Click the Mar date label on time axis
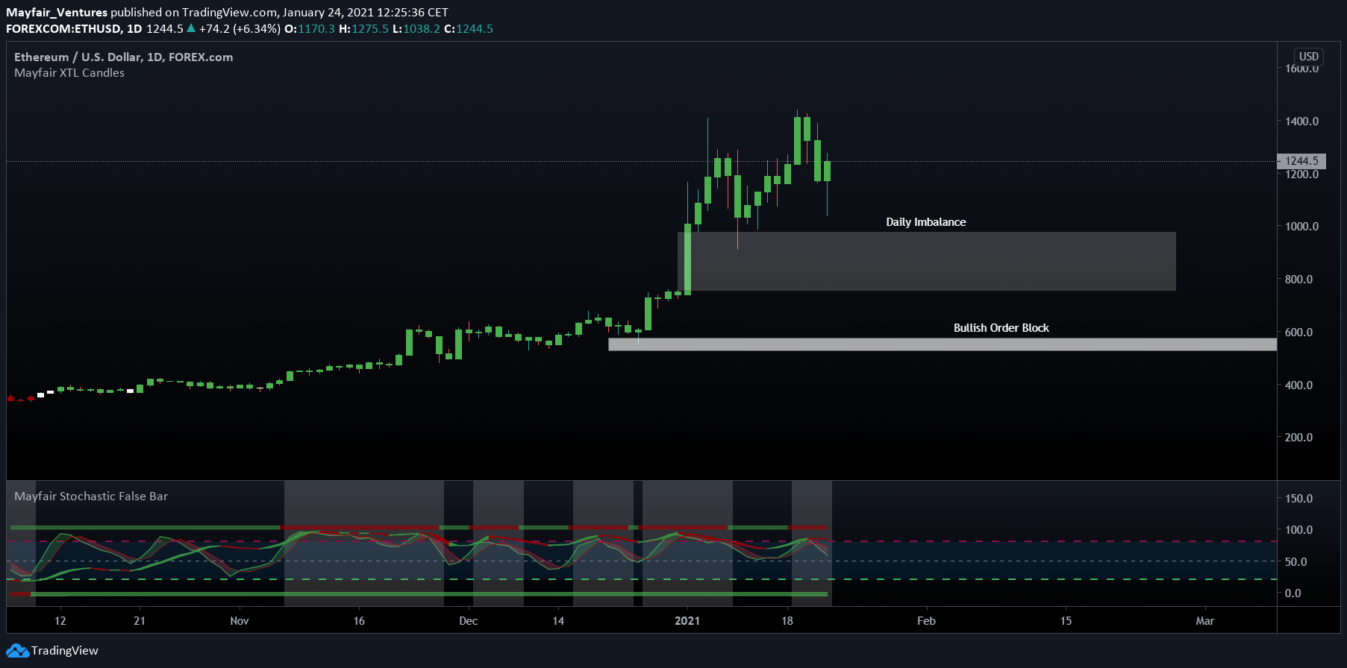This screenshot has width=1347, height=668. [1205, 621]
